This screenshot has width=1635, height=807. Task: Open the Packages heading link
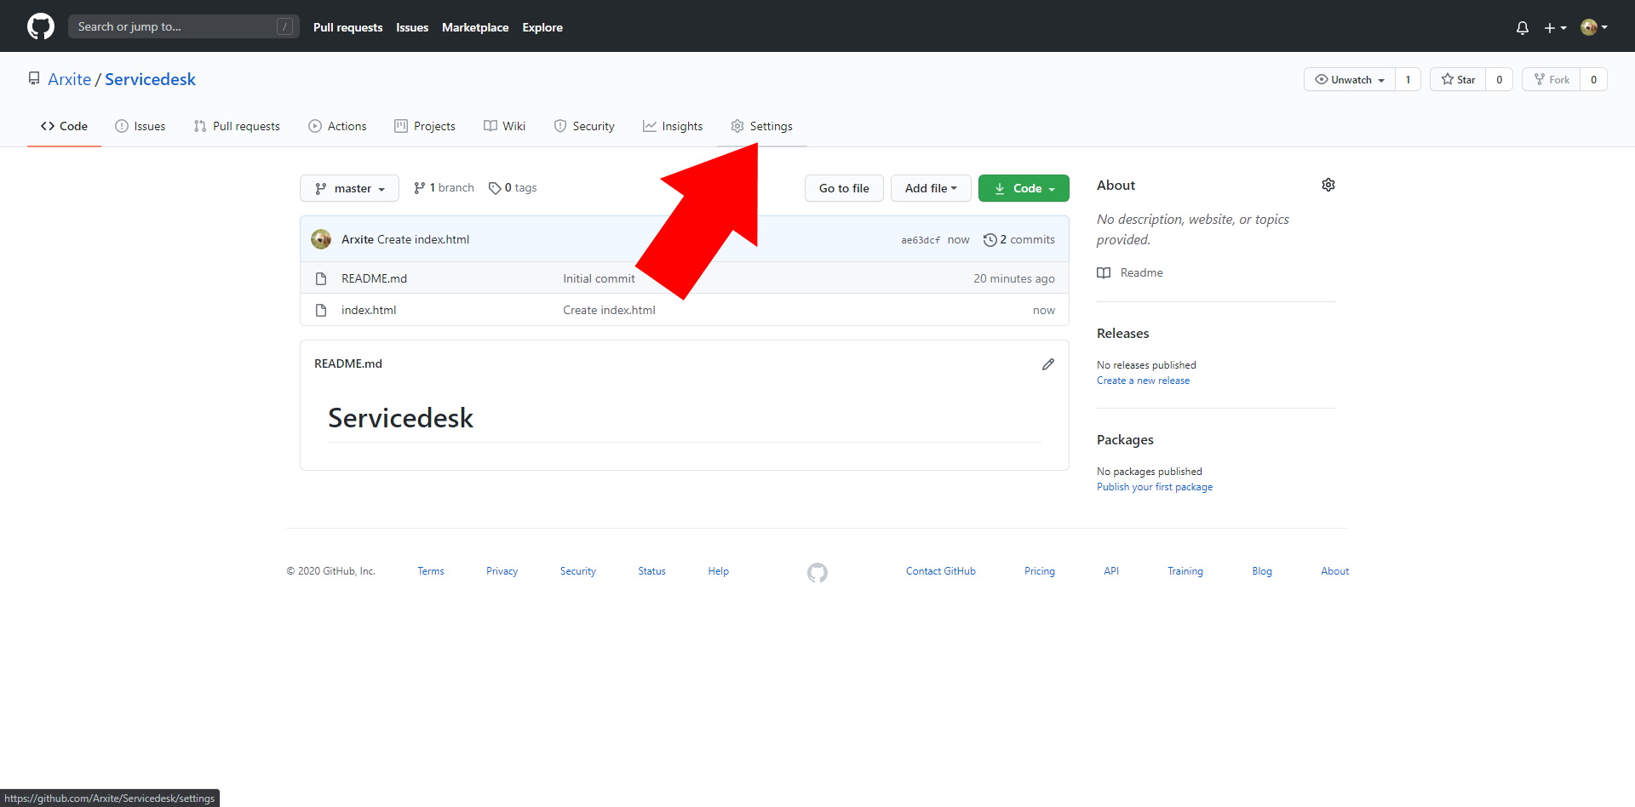[x=1125, y=439]
